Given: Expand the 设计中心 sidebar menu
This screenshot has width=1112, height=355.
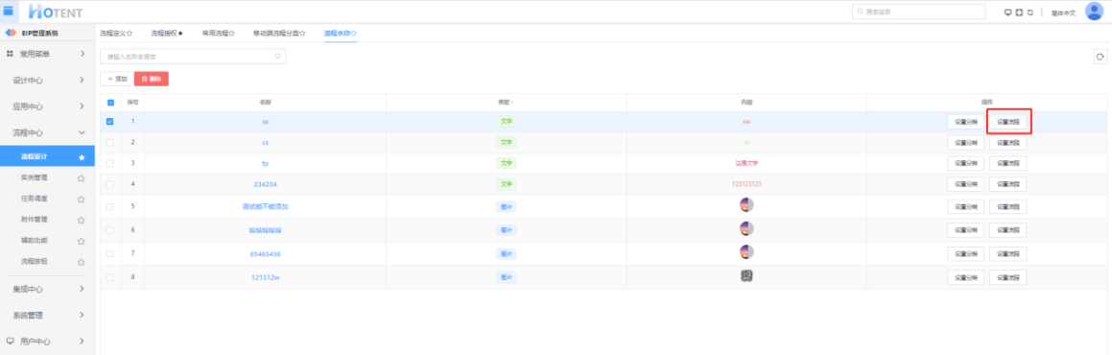Looking at the screenshot, I should click(x=48, y=80).
